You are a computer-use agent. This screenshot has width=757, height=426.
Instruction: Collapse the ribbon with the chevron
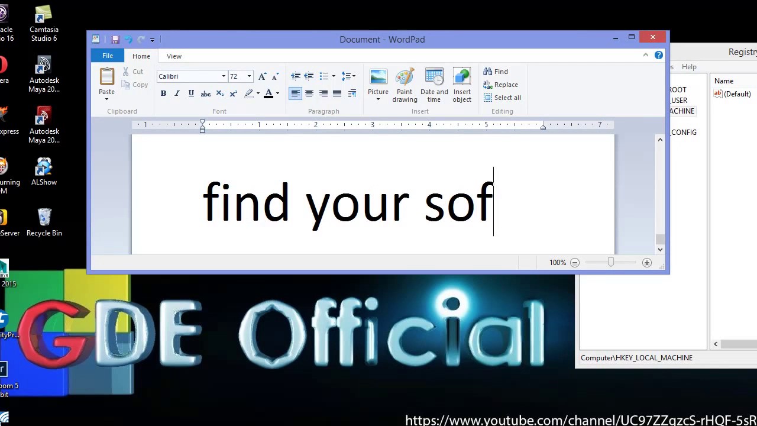tap(646, 55)
